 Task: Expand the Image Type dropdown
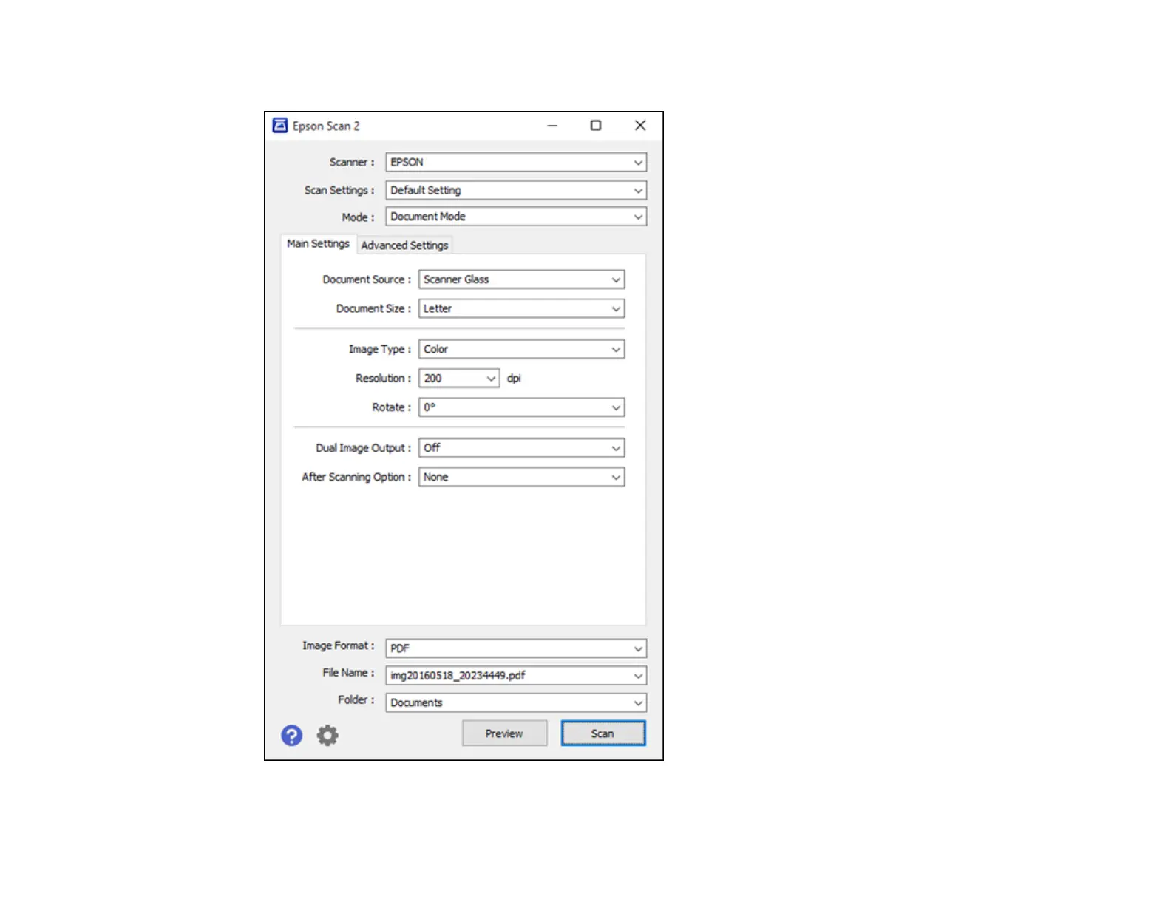tap(521, 349)
